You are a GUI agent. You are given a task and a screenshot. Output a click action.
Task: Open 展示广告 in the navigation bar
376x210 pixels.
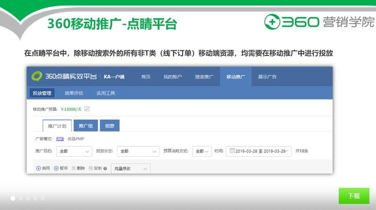coord(267,77)
